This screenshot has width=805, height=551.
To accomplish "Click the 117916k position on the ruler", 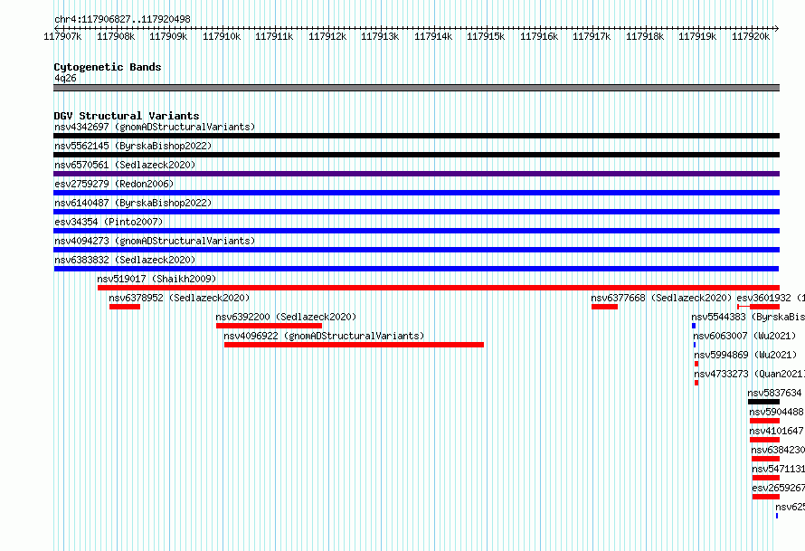I will 538,36.
